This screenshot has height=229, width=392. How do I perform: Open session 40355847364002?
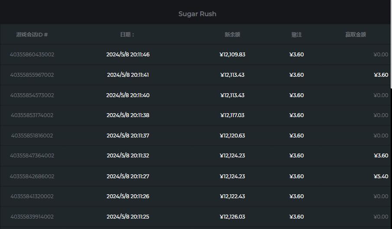[x=32, y=156]
